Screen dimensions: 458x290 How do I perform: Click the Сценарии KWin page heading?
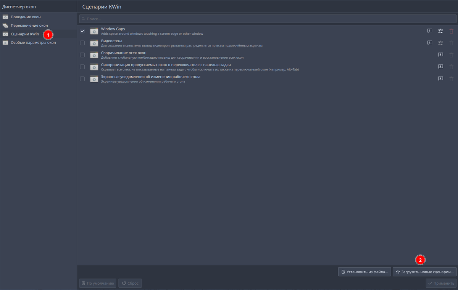coord(102,6)
